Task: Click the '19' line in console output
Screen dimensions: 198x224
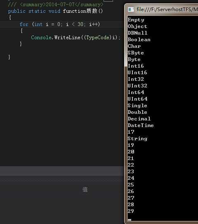Action: coord(131,145)
